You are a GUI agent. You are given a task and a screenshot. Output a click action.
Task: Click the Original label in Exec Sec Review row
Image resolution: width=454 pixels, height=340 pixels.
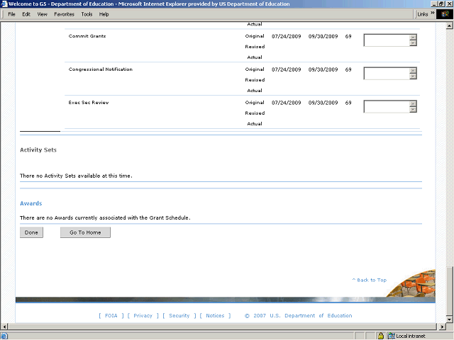[255, 103]
